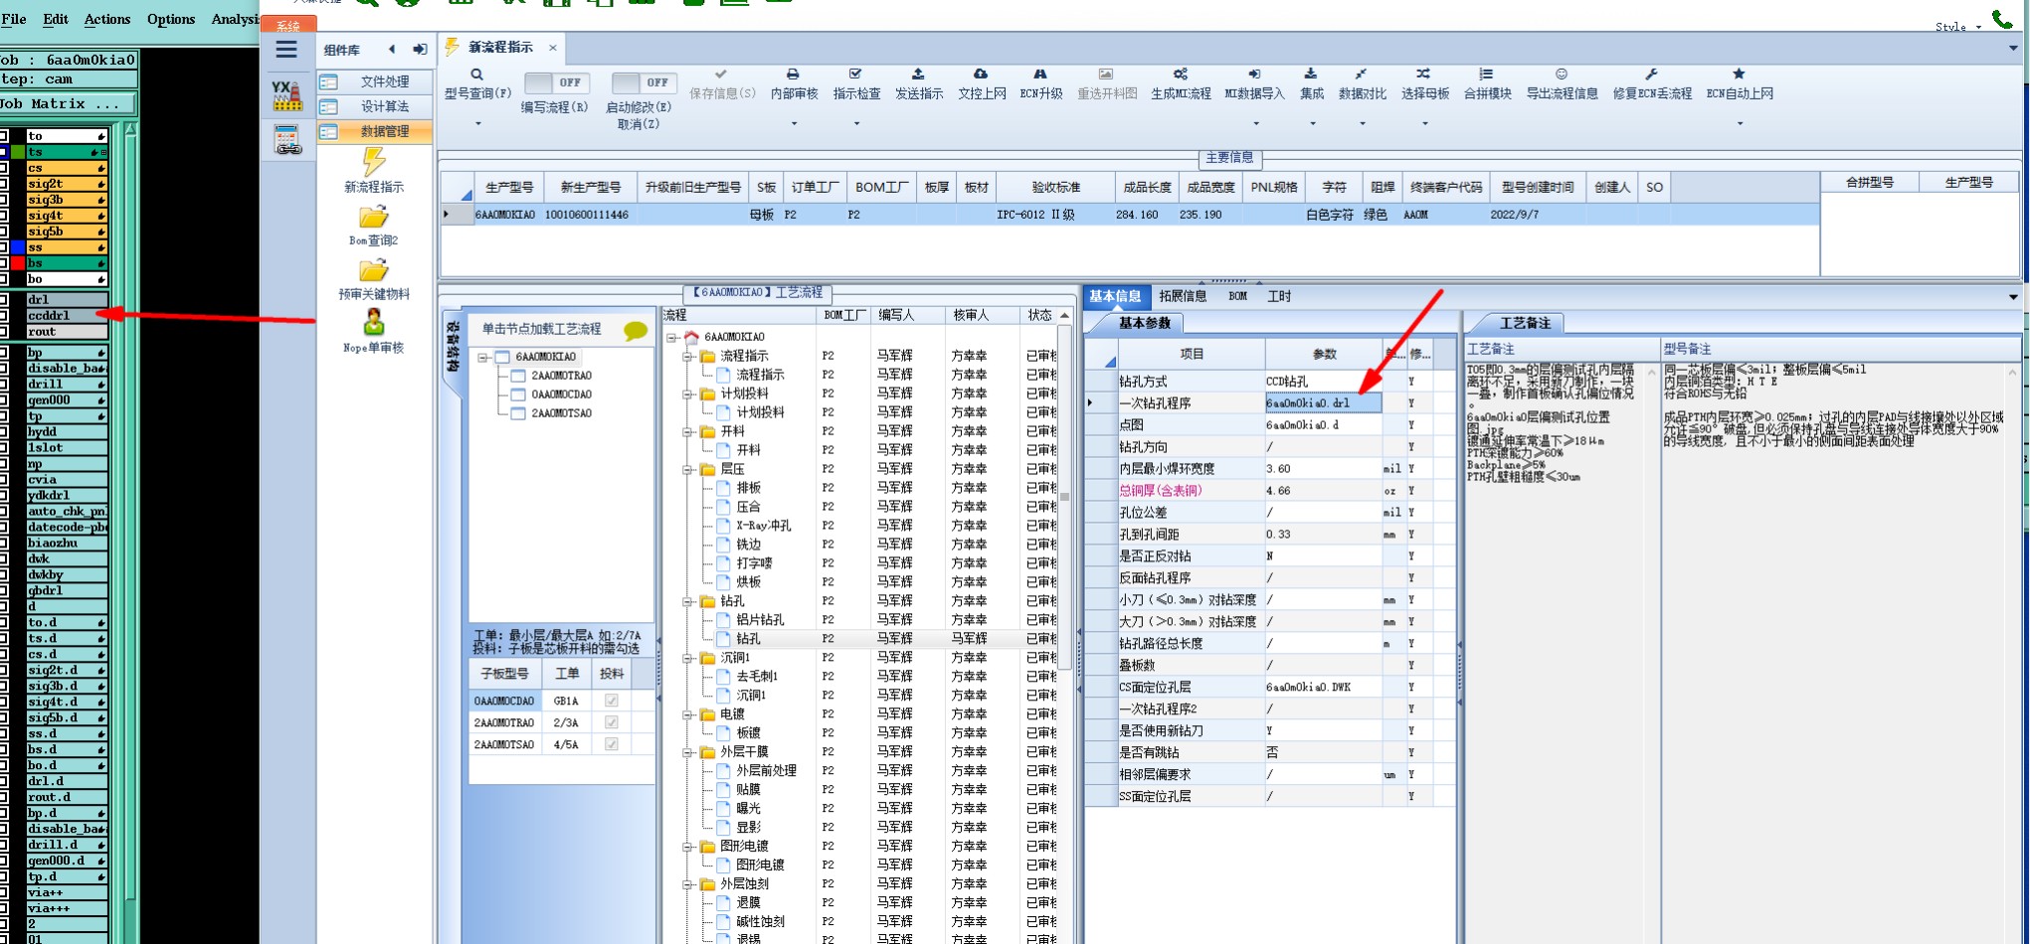Image resolution: width=2030 pixels, height=944 pixels.
Task: Collapse the 外层干膜 folder node
Action: [687, 752]
